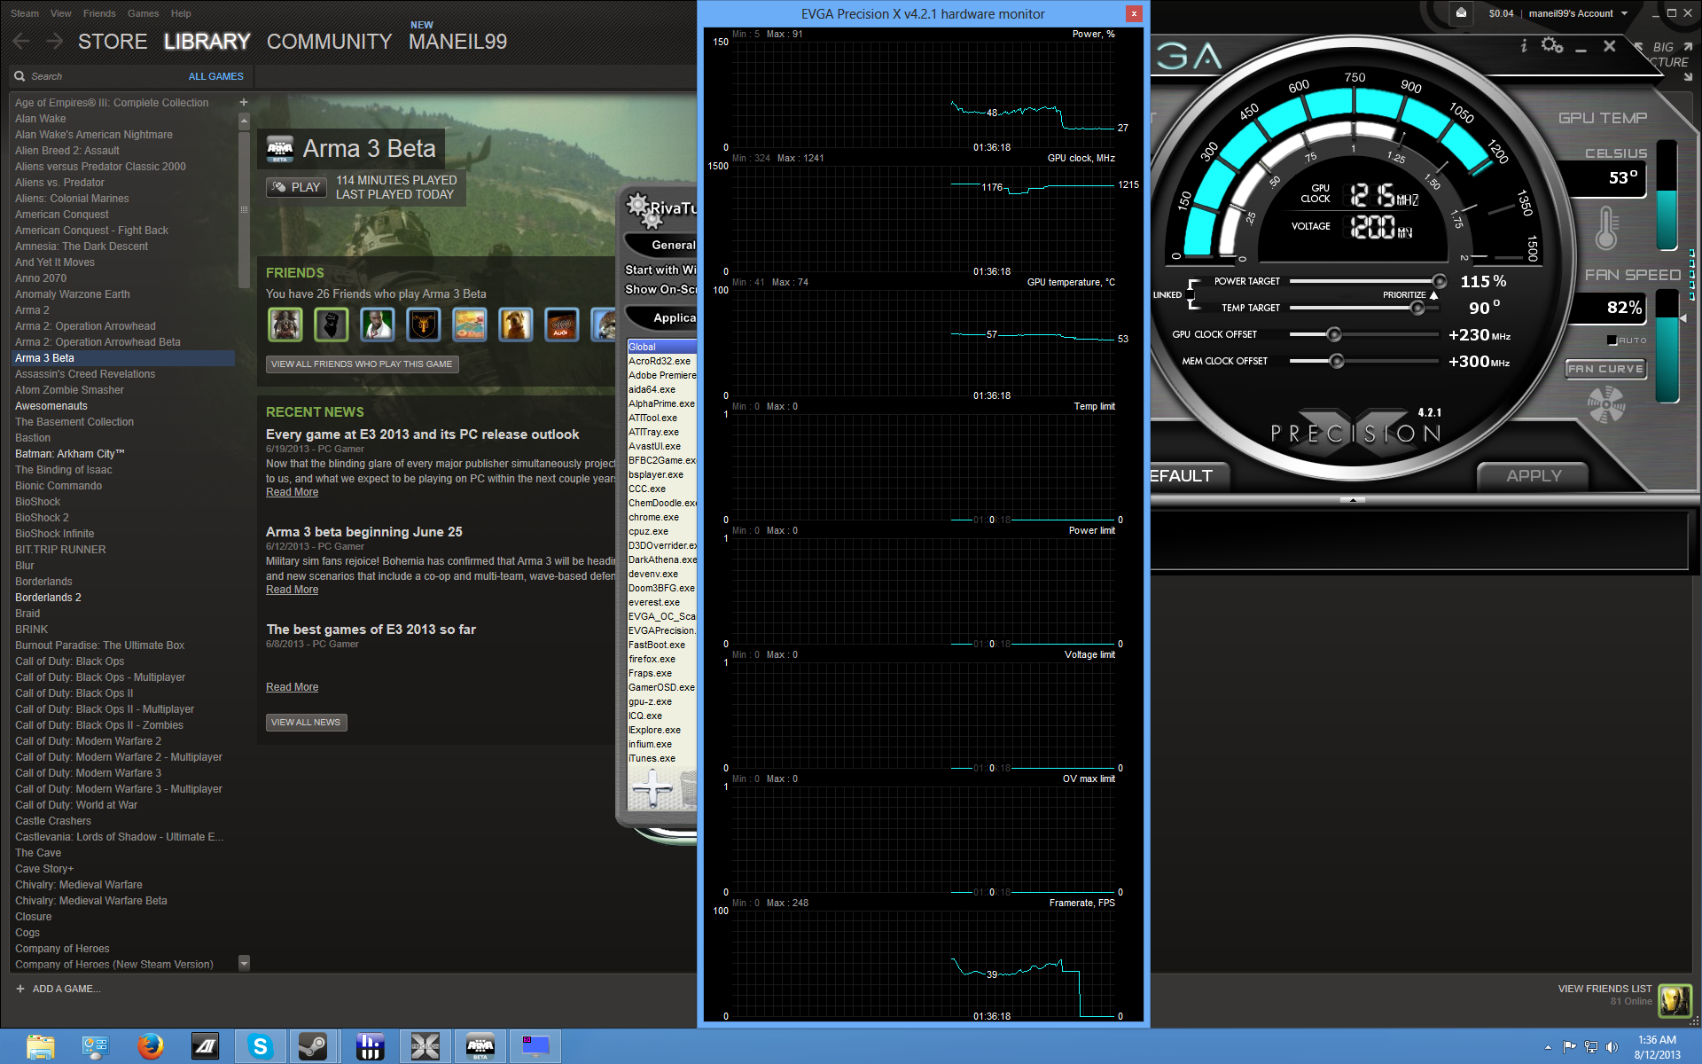Screen dimensions: 1702x1064
Task: Switch to Precision X in the taskbar
Action: (x=425, y=1046)
